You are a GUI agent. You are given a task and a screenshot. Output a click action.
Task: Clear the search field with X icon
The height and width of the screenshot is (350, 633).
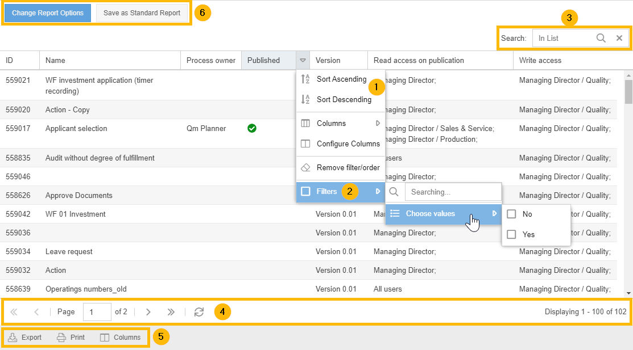coord(619,38)
